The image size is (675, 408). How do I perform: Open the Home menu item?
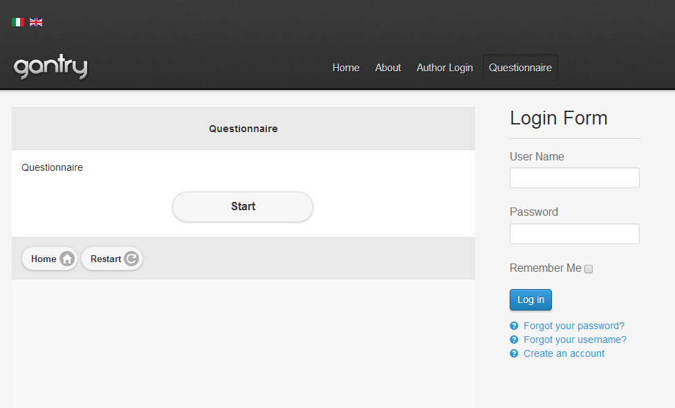coord(346,68)
